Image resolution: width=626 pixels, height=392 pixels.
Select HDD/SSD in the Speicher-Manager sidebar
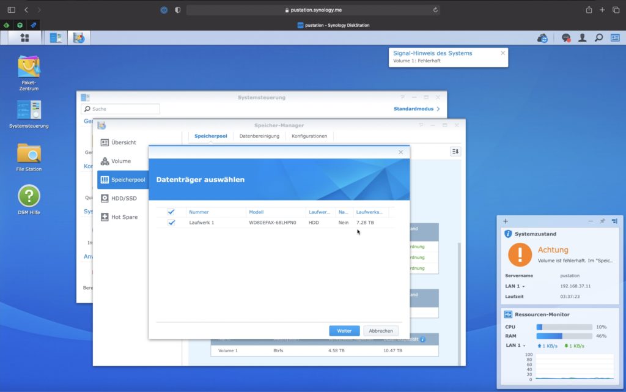click(x=123, y=198)
